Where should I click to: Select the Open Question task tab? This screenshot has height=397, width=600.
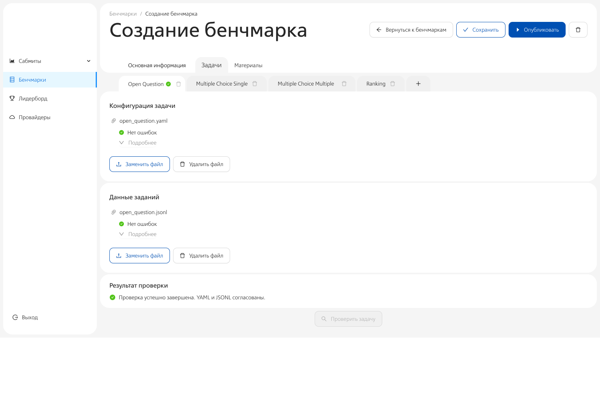click(x=146, y=84)
